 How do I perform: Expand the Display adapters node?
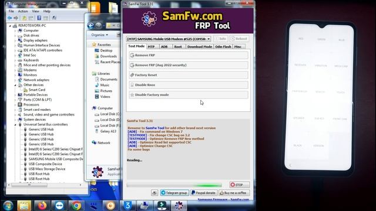point(15,40)
